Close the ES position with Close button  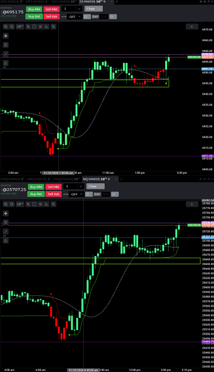point(91,9)
